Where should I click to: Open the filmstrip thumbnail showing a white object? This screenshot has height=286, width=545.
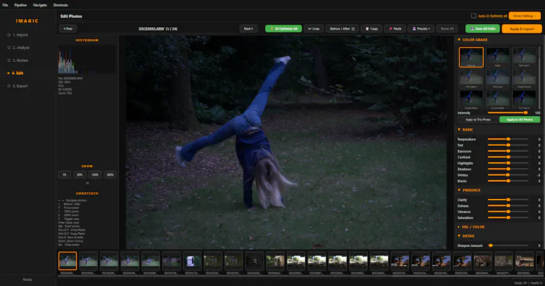point(192,261)
